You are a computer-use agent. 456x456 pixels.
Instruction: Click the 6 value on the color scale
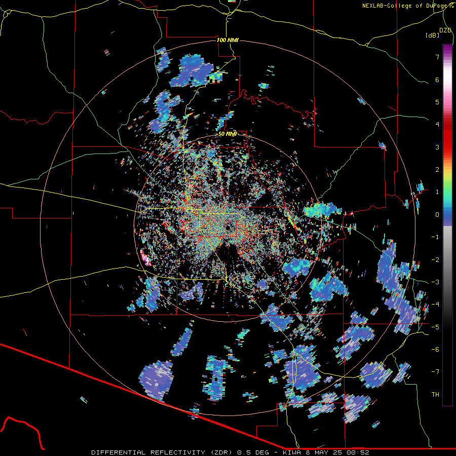[x=437, y=80]
